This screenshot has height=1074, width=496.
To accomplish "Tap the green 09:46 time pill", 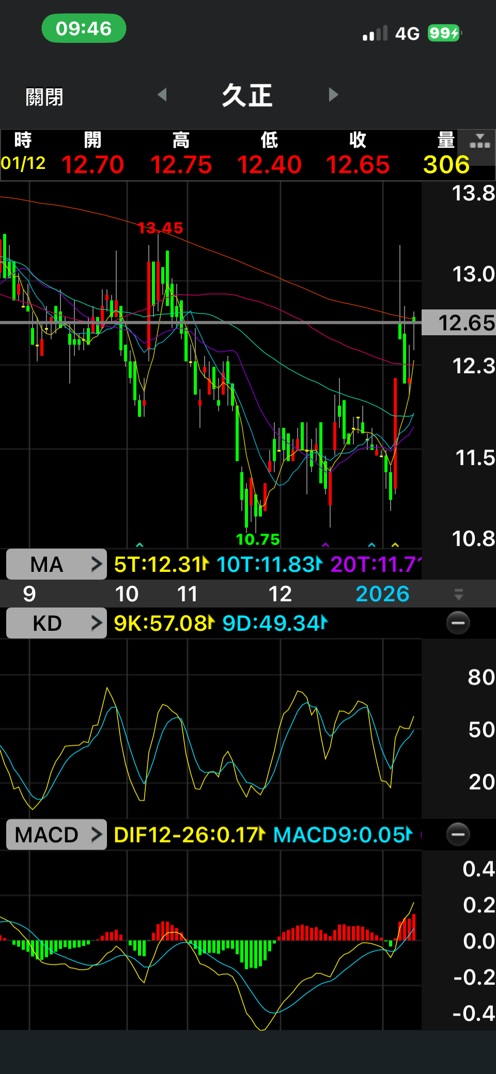I will 84,28.
